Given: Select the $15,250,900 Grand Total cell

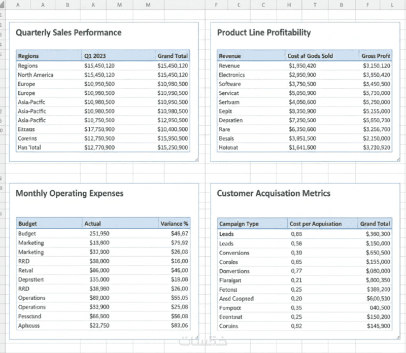Looking at the screenshot, I should (173, 148).
